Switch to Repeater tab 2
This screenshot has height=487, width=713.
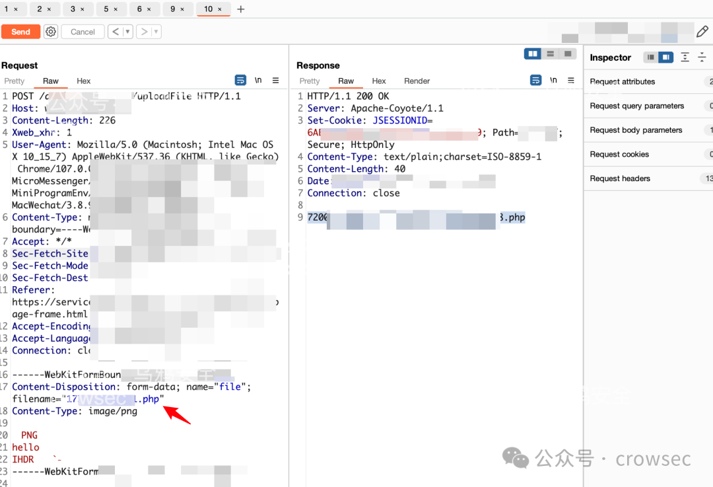coord(40,9)
